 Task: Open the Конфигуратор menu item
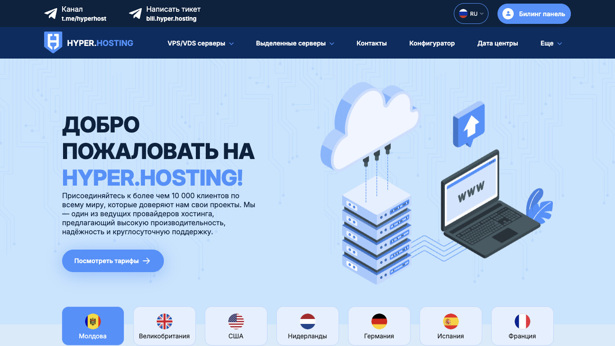tap(432, 43)
